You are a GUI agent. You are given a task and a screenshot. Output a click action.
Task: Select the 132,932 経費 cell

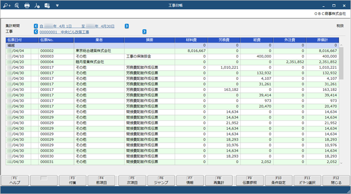click(x=257, y=73)
